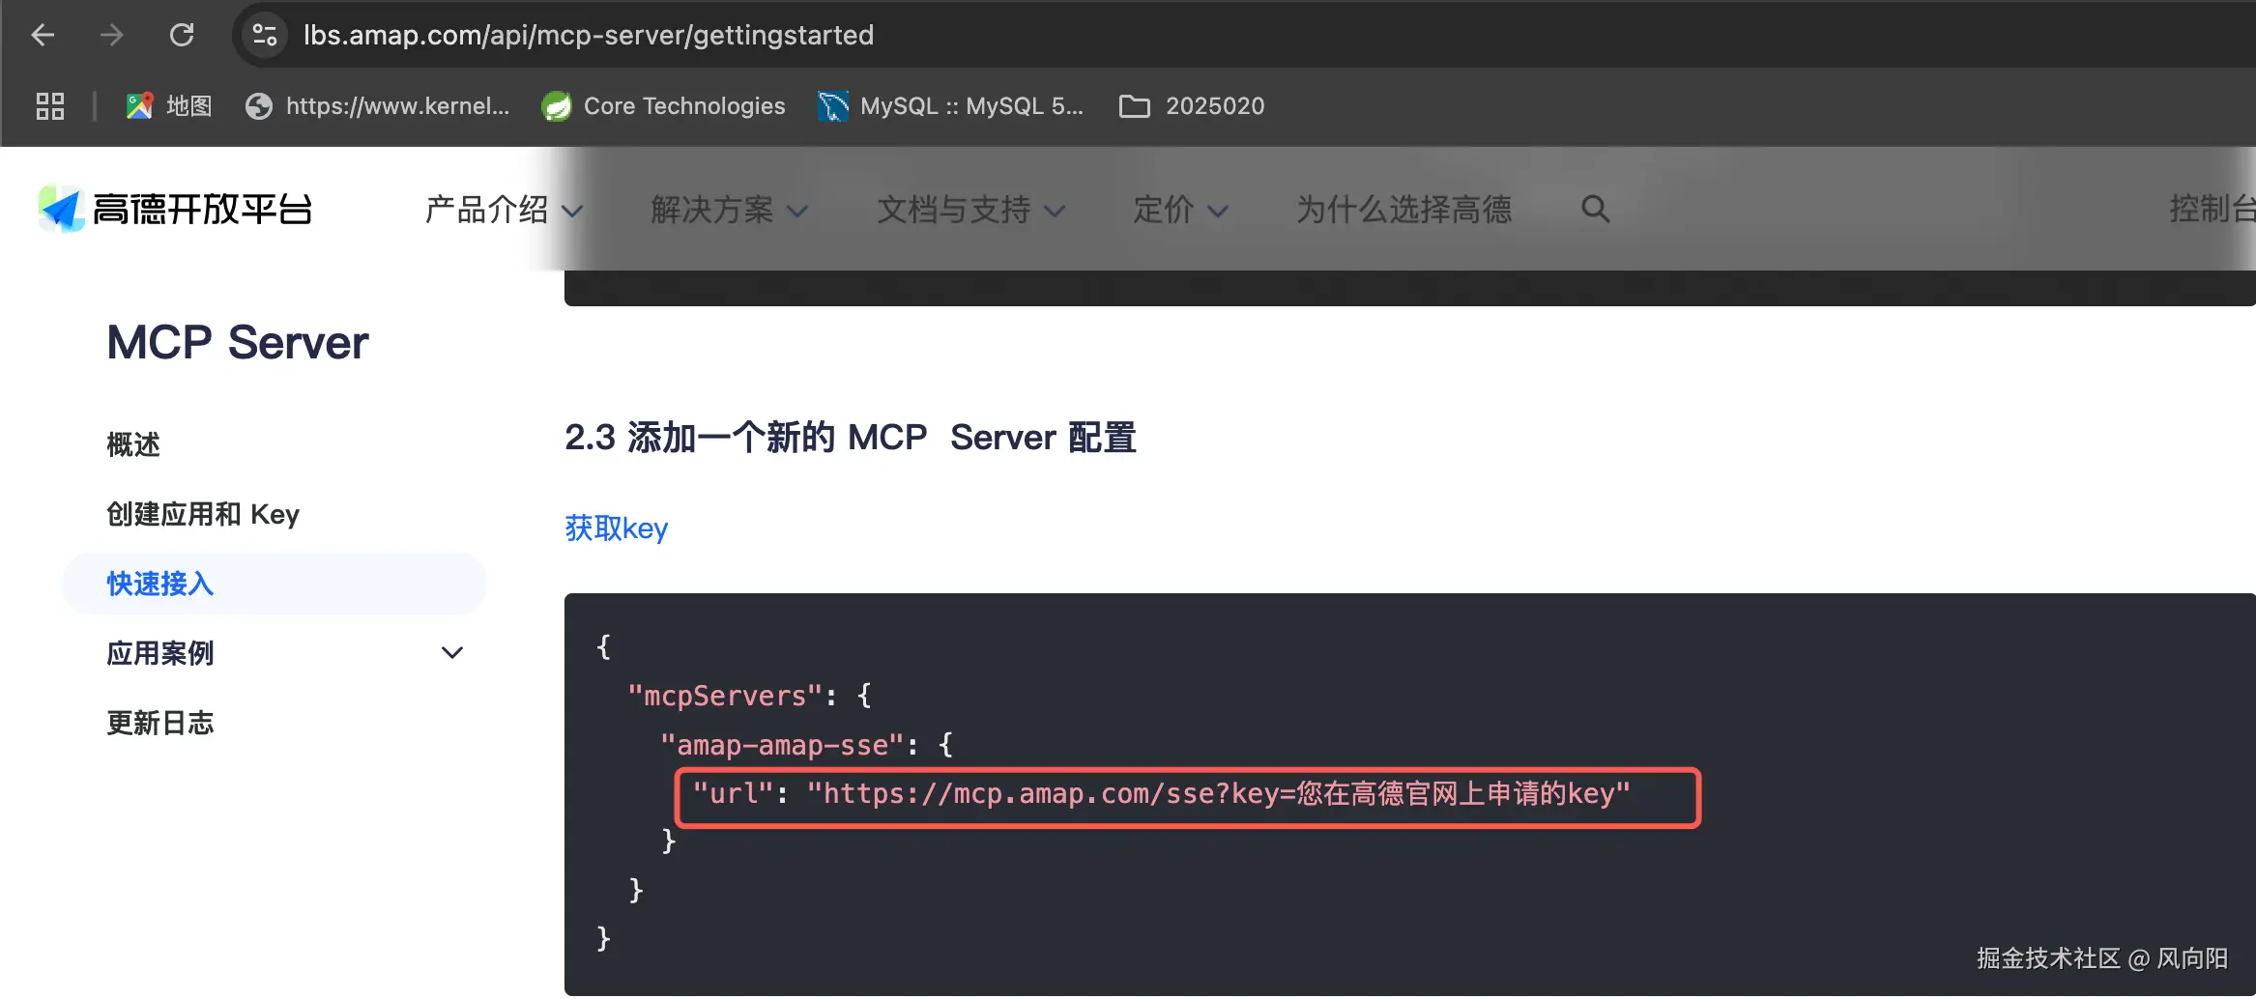Open the Core Technologies bookmark
The height and width of the screenshot is (999, 2256).
click(663, 106)
